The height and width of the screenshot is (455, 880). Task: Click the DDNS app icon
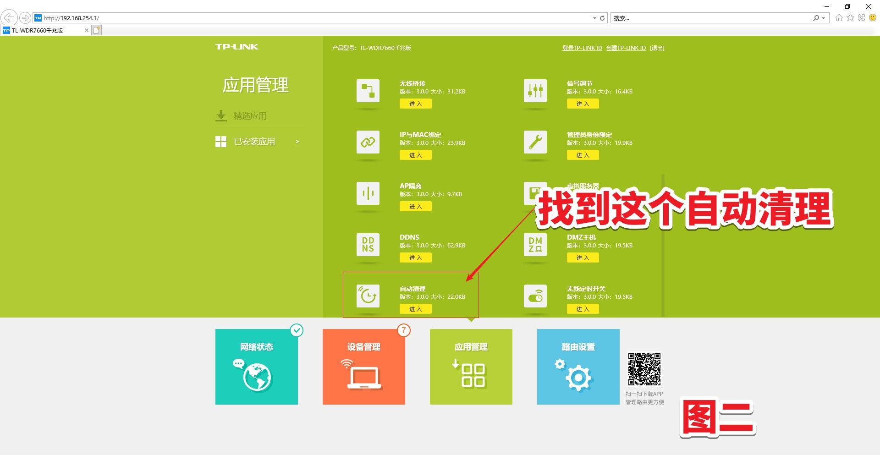[x=368, y=245]
